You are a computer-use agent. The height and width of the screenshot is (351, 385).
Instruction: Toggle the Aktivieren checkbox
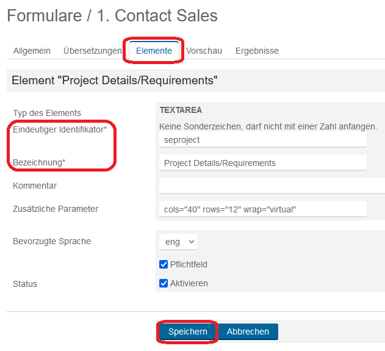coord(164,283)
